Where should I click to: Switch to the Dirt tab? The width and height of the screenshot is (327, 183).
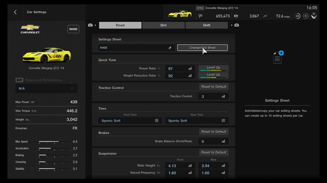163,25
